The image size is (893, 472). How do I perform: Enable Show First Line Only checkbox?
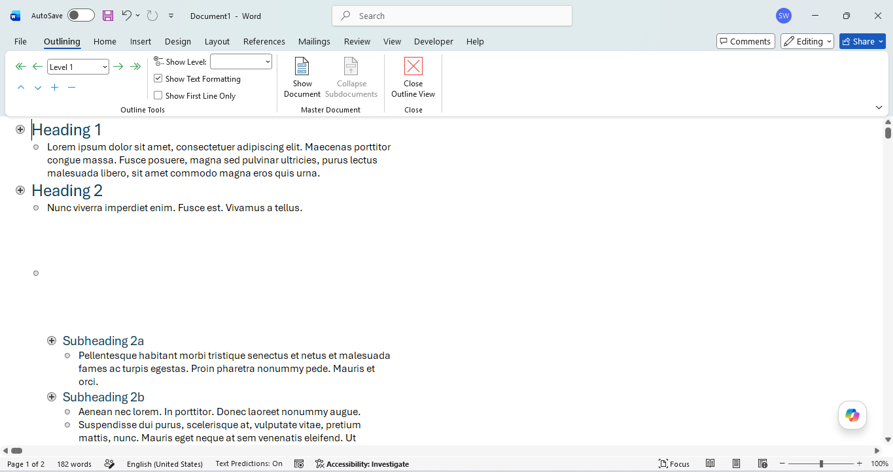158,95
